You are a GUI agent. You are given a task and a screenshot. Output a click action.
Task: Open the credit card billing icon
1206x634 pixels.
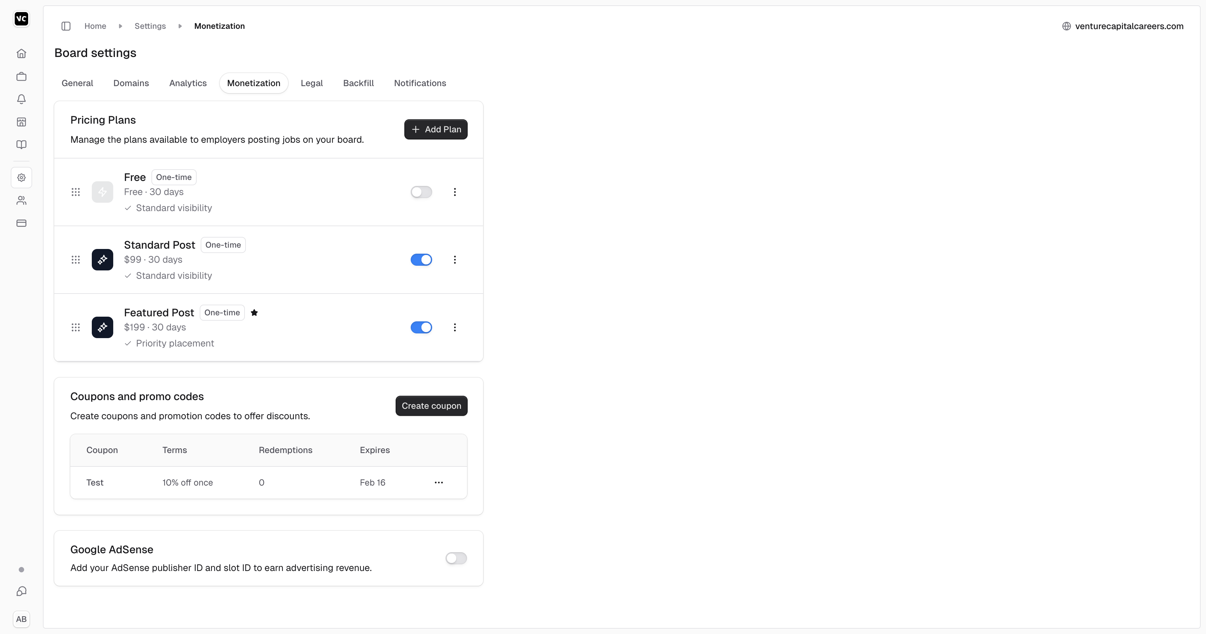21,224
